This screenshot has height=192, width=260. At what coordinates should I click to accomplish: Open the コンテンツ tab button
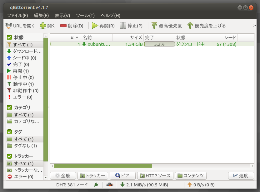coord(190,175)
